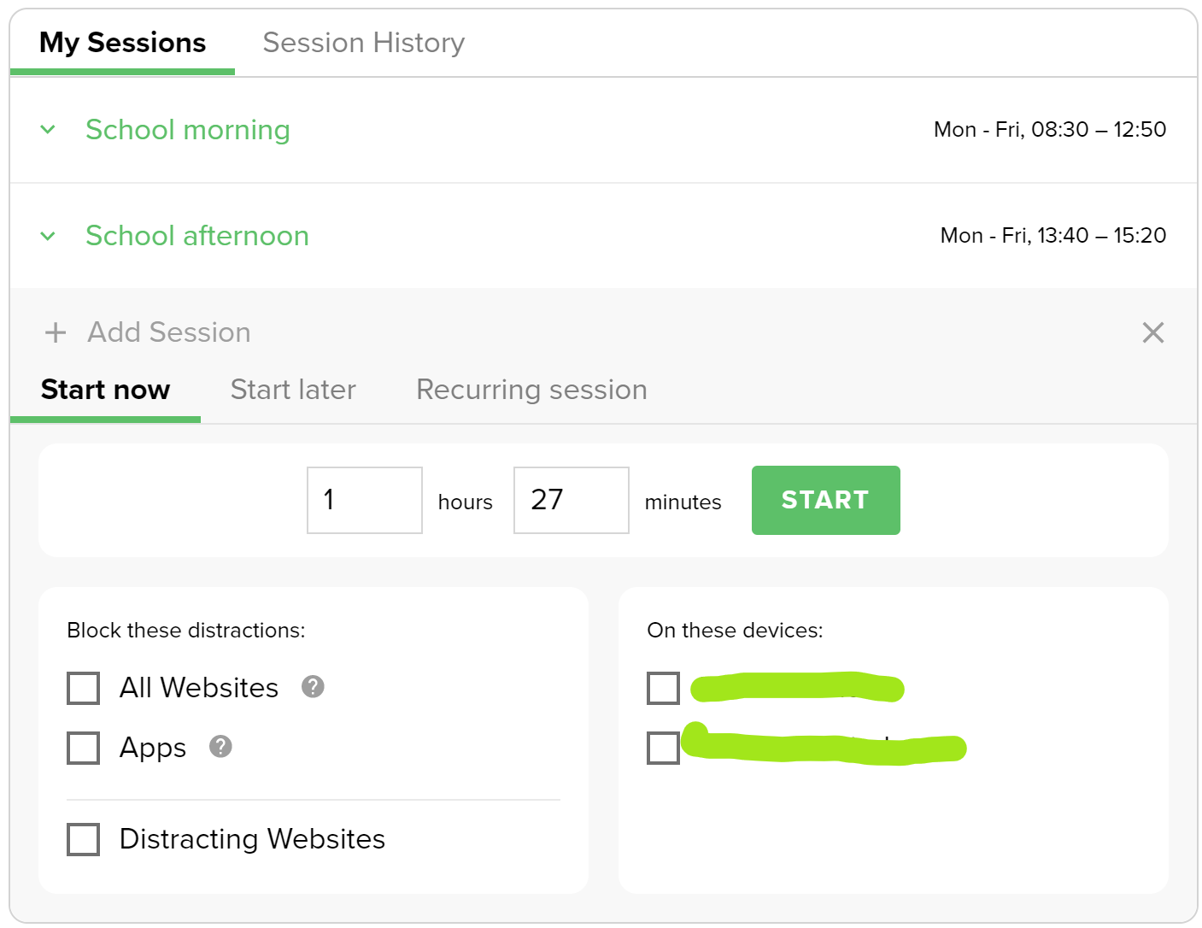Image resolution: width=1202 pixels, height=928 pixels.
Task: Select the second device checkbox
Action: 663,748
